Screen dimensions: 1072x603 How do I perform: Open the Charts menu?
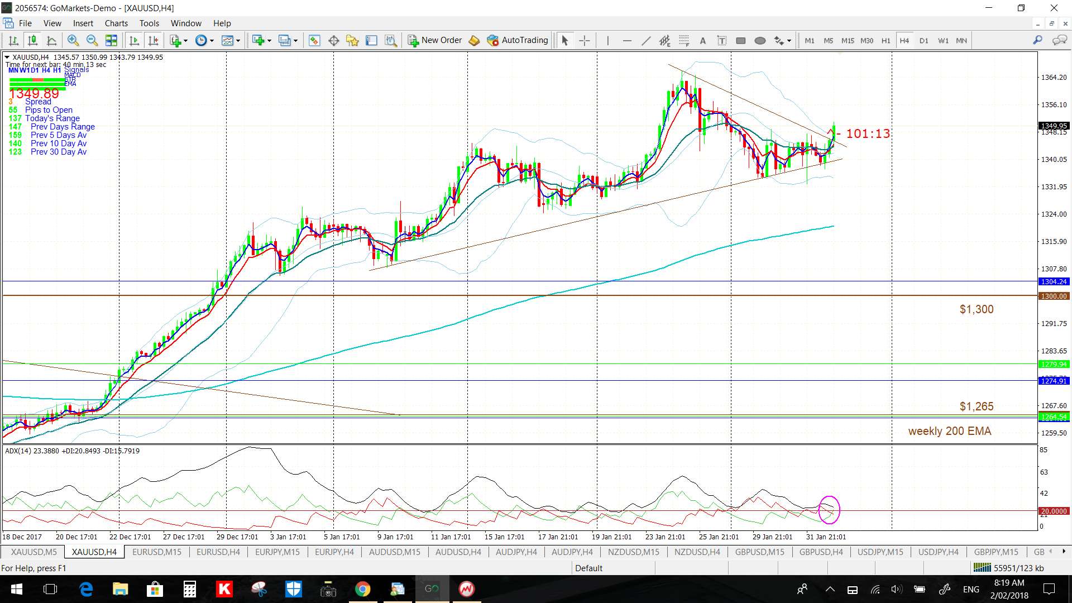(x=116, y=23)
